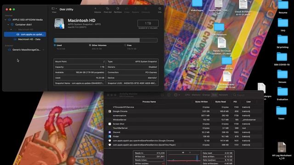Sort by Bytes Read column
Viewport: 294px width, 165px height.
(220, 102)
